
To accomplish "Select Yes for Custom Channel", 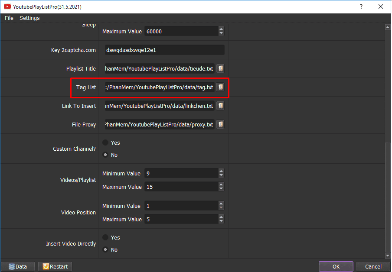I will click(105, 142).
